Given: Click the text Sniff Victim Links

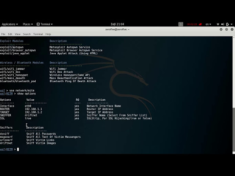Looking at the screenshot, I should point(40,140).
